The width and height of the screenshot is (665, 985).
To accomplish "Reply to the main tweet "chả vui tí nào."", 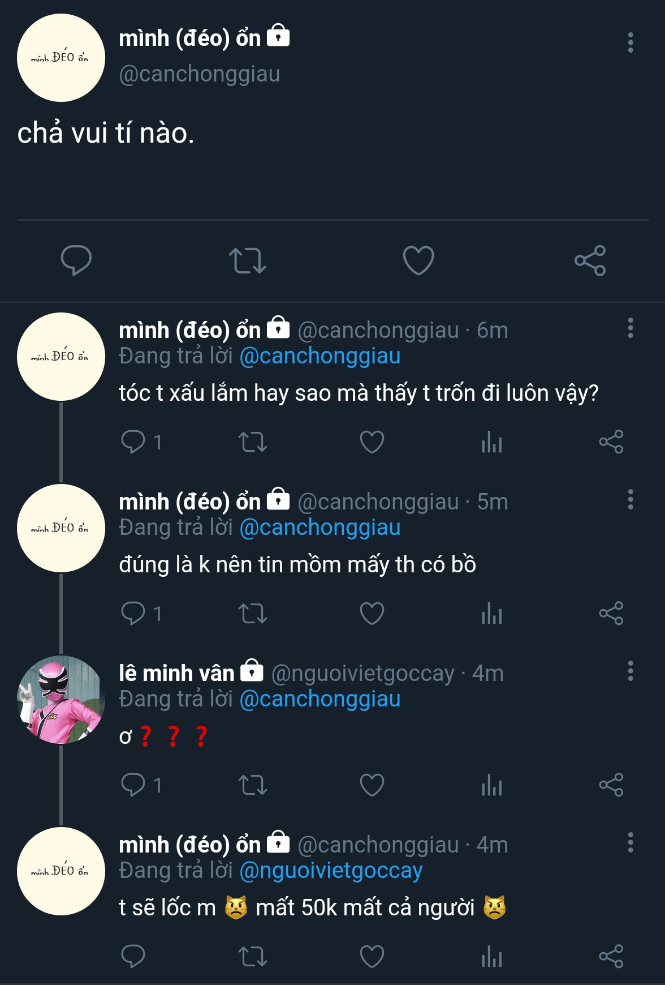I will (x=76, y=260).
